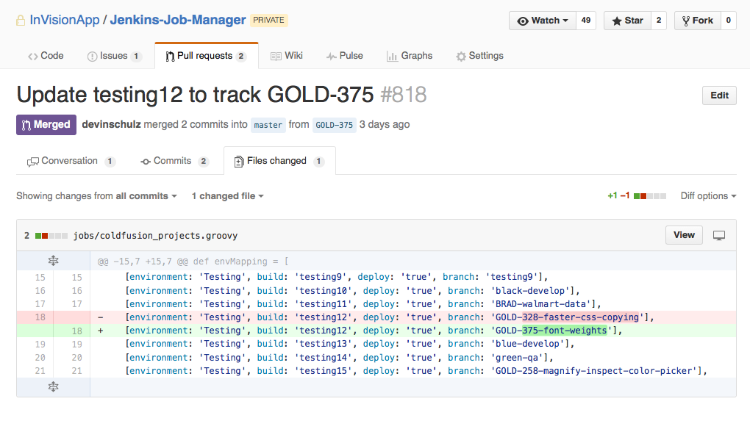Click the Pull requests tab icon
The height and width of the screenshot is (429, 750).
(x=170, y=57)
